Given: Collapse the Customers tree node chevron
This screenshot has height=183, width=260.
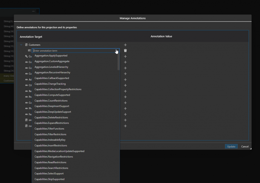Looking at the screenshot, I should [21, 45].
